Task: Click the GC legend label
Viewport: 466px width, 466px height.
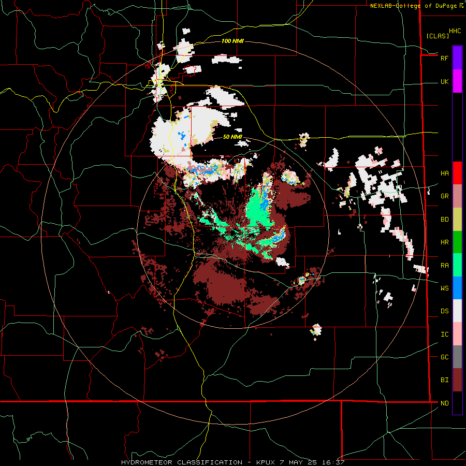Action: tap(444, 357)
